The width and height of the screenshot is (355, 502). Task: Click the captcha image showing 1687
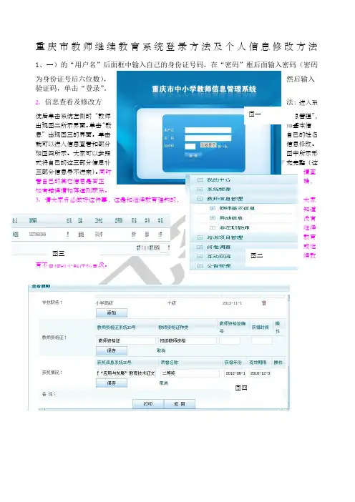208,145
